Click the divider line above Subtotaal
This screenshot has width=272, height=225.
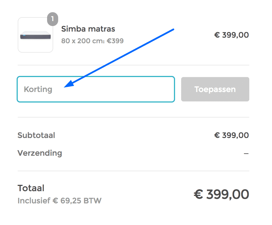[x=134, y=117]
